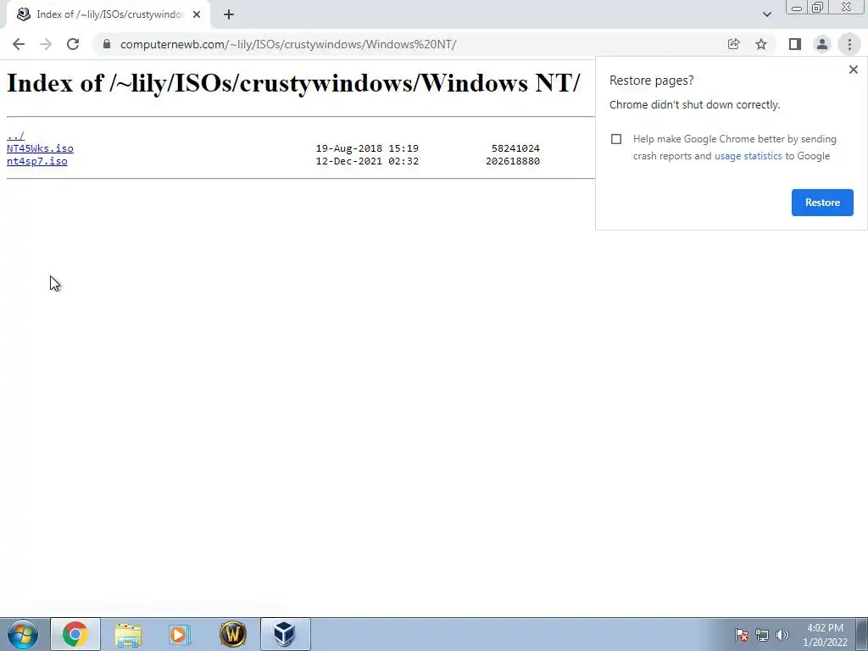Screen dimensions: 868x651
Task: Select file size 202618880
Action: coord(513,161)
